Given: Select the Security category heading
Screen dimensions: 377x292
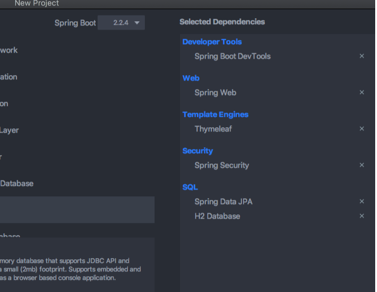Looking at the screenshot, I should (x=198, y=151).
